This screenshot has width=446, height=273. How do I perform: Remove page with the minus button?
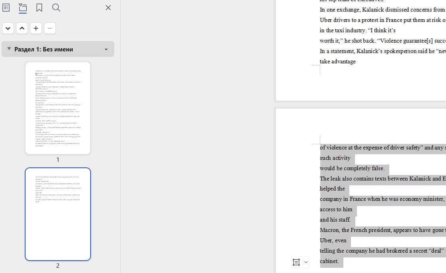click(x=50, y=28)
